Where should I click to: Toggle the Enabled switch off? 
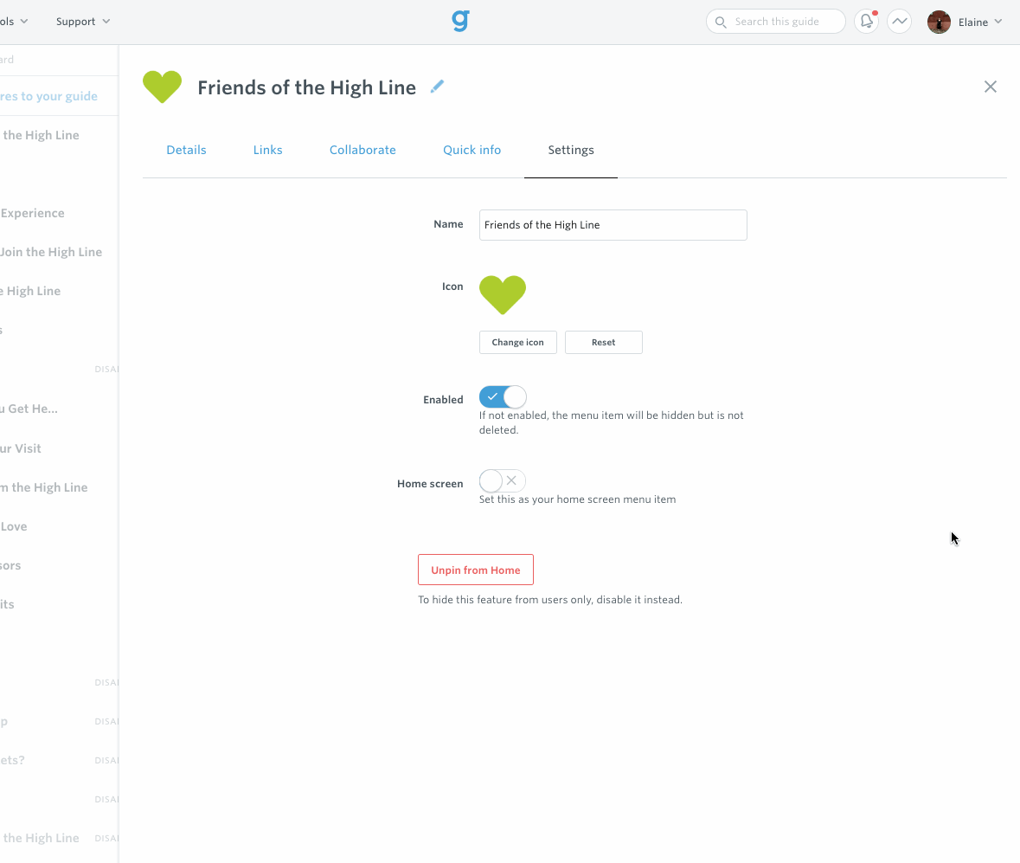tap(502, 397)
